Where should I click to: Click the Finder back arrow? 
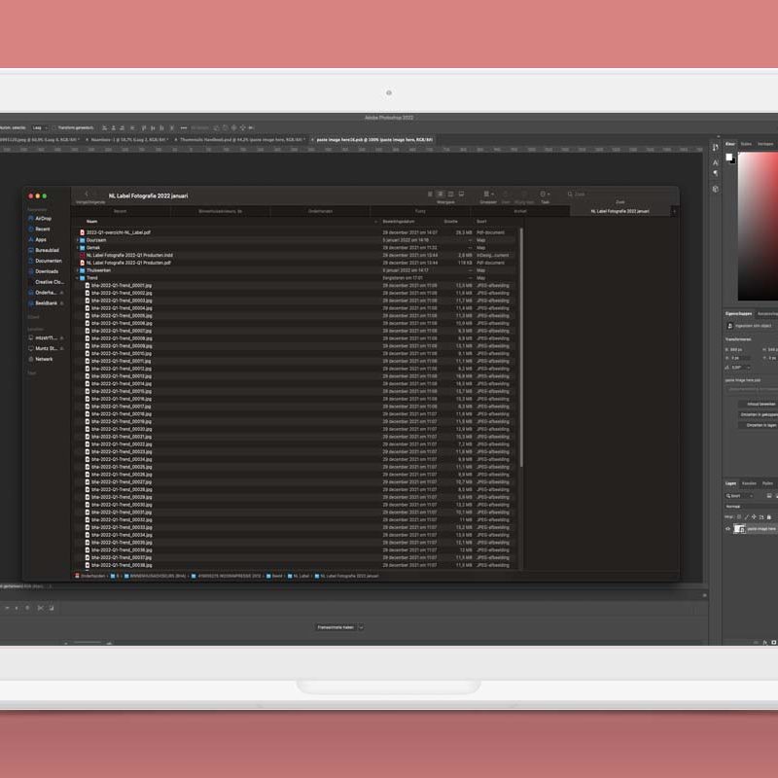(87, 194)
